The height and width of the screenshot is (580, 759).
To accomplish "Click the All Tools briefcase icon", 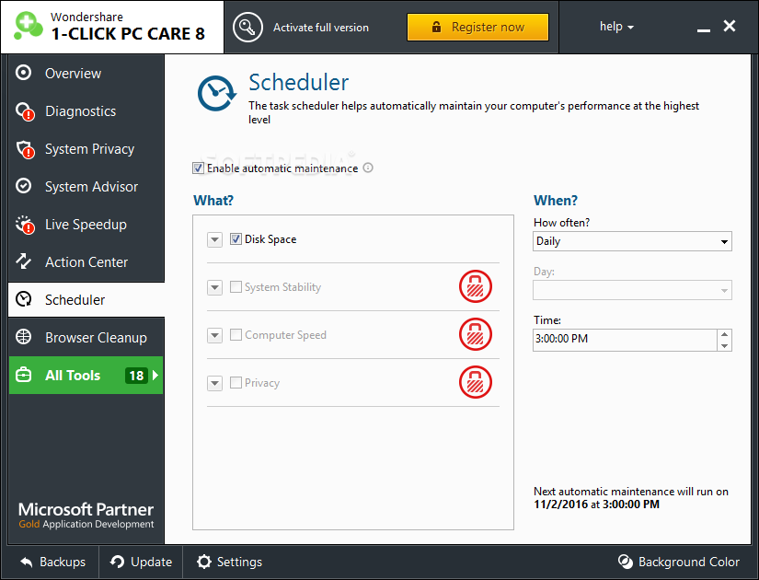I will (x=23, y=375).
